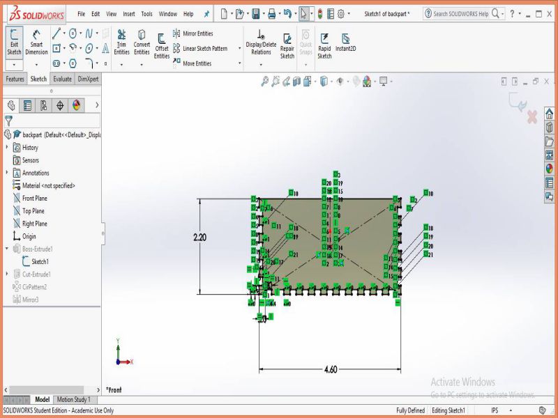Expand more manager tabs with the chevron

pos(97,105)
